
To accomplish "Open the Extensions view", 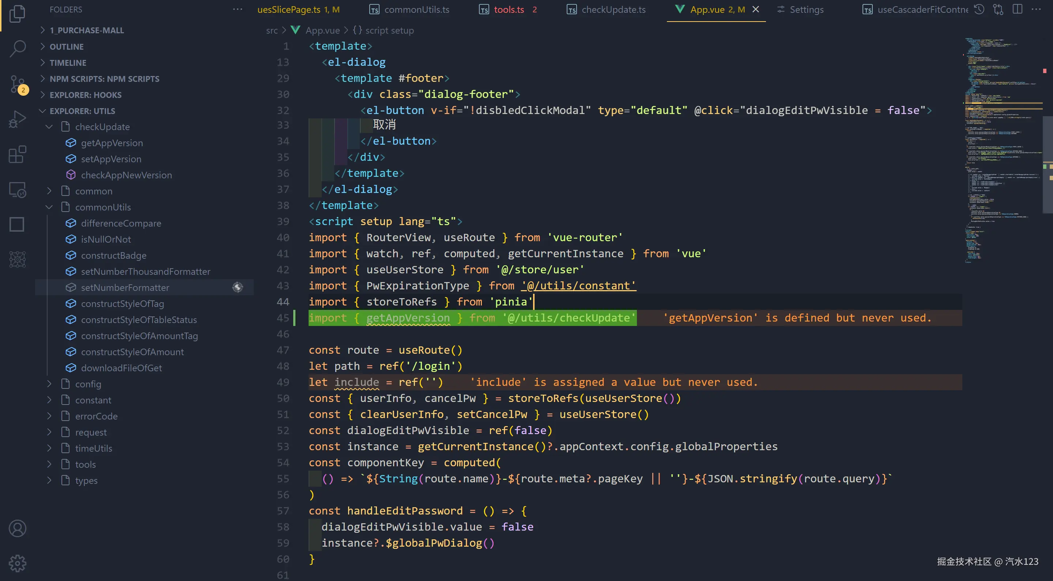I will 17,155.
